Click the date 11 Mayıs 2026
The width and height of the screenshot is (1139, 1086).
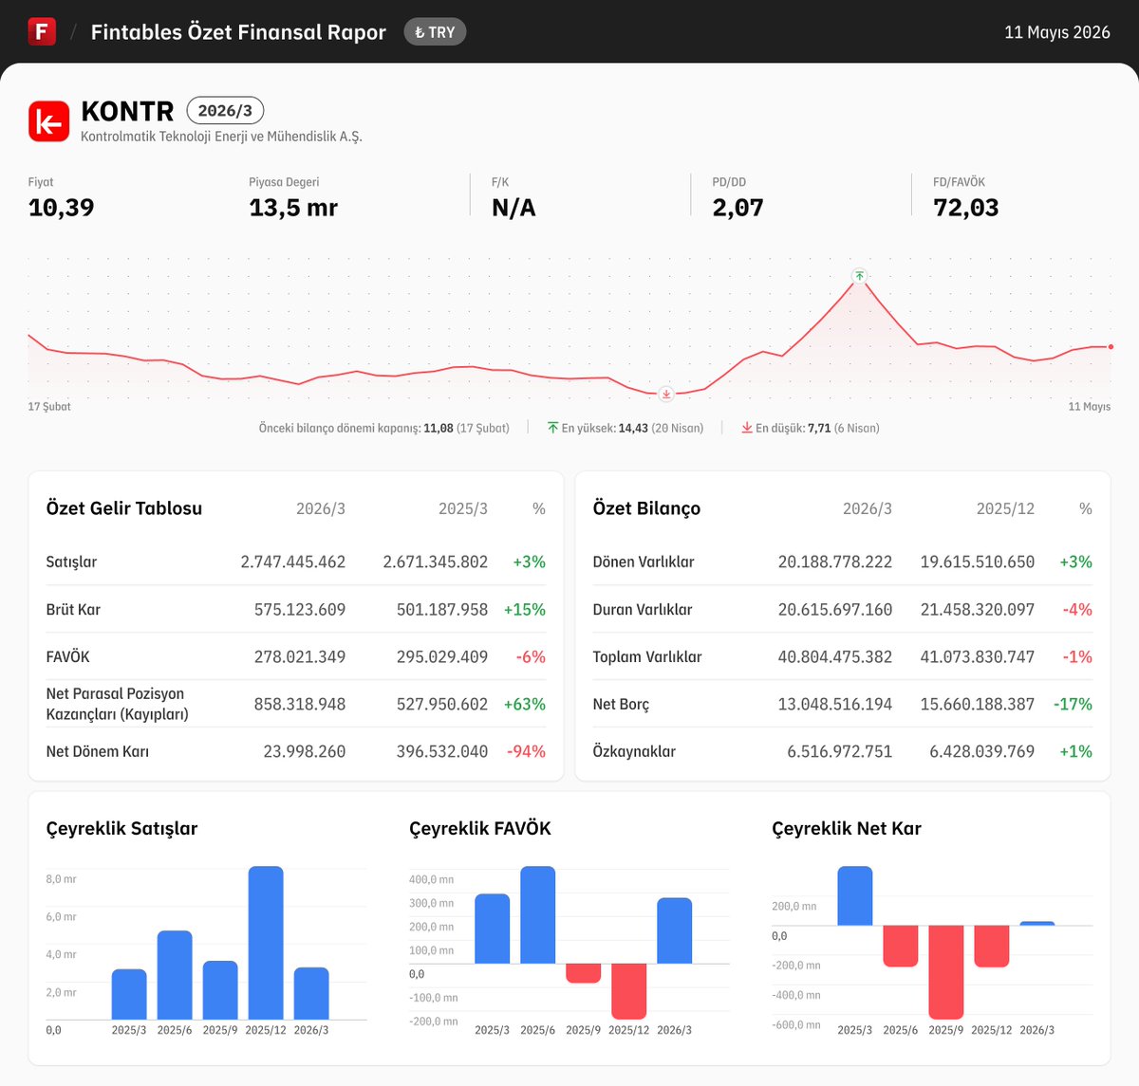pyautogui.click(x=1057, y=32)
